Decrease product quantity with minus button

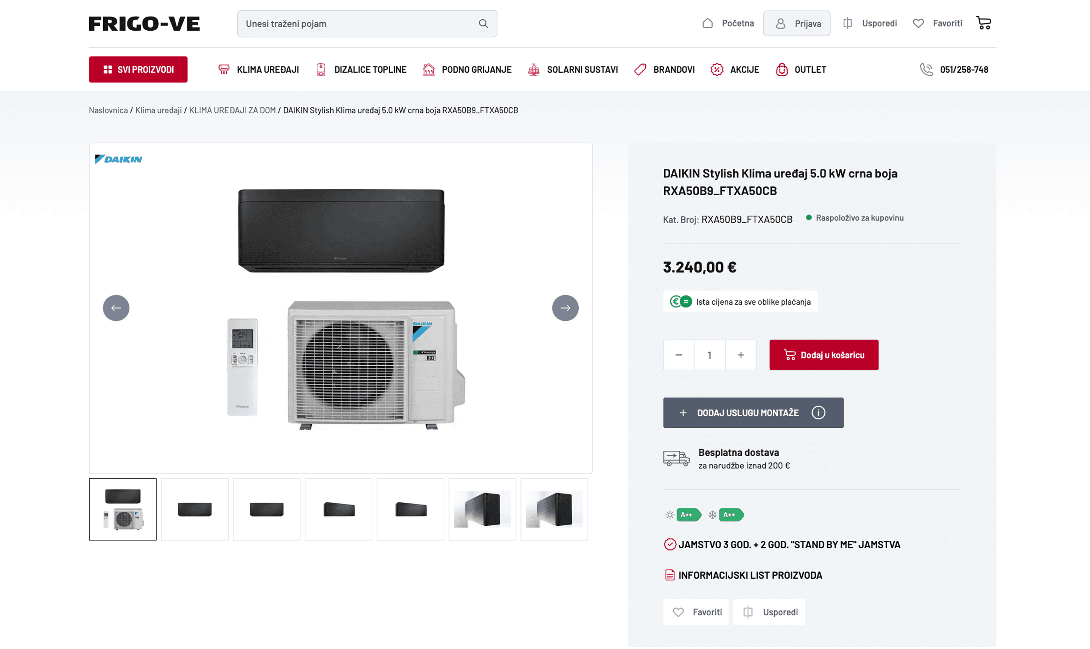pos(679,355)
